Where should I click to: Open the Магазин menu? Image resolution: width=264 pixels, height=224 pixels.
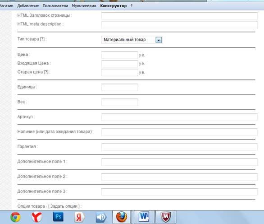click(6, 6)
